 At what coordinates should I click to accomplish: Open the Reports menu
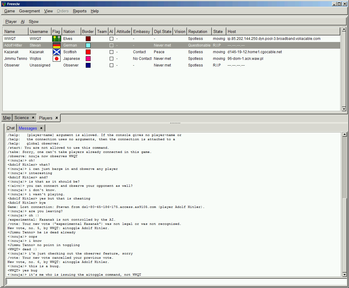80,11
